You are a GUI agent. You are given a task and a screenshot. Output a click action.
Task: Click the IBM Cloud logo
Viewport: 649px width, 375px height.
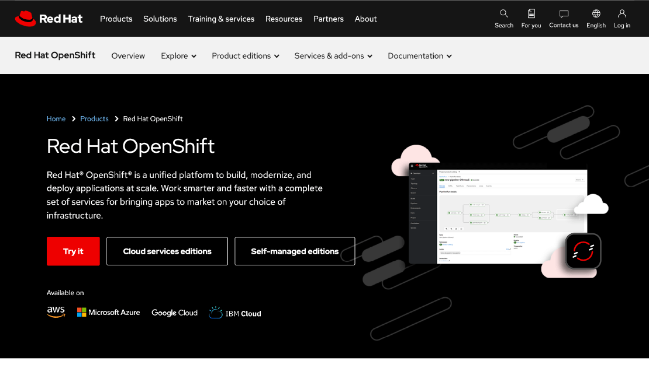coord(235,313)
